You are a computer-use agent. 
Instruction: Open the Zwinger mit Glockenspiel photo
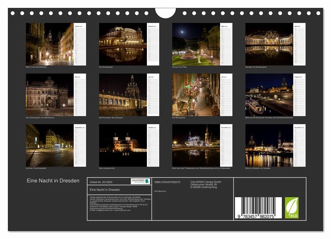269,44
